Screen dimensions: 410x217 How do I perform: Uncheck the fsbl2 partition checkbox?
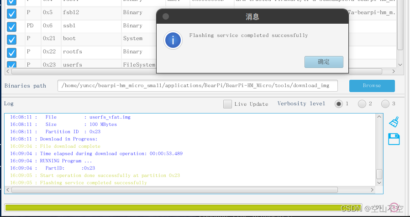(x=11, y=14)
